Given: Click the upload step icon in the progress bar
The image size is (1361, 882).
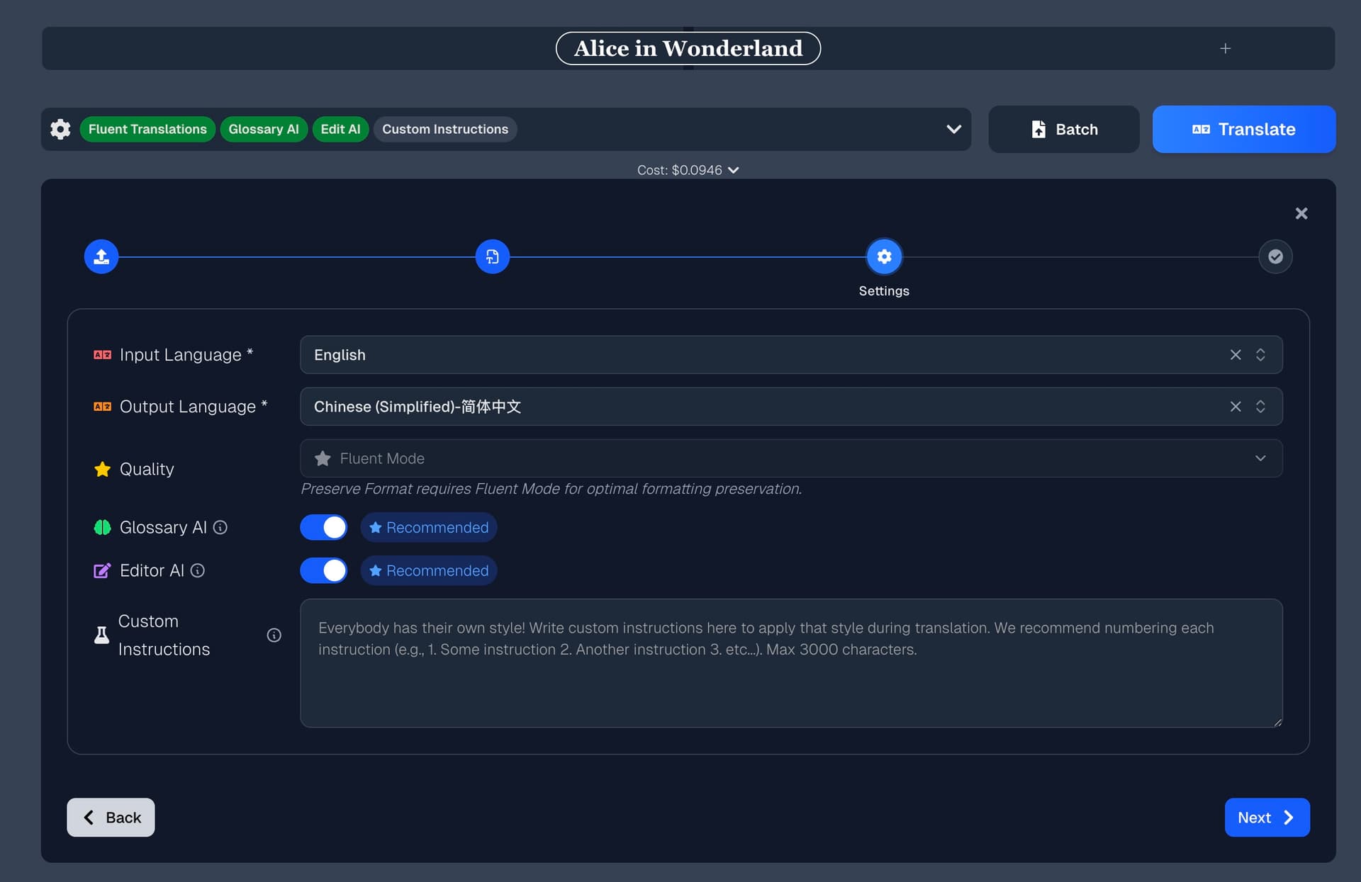Looking at the screenshot, I should 101,256.
